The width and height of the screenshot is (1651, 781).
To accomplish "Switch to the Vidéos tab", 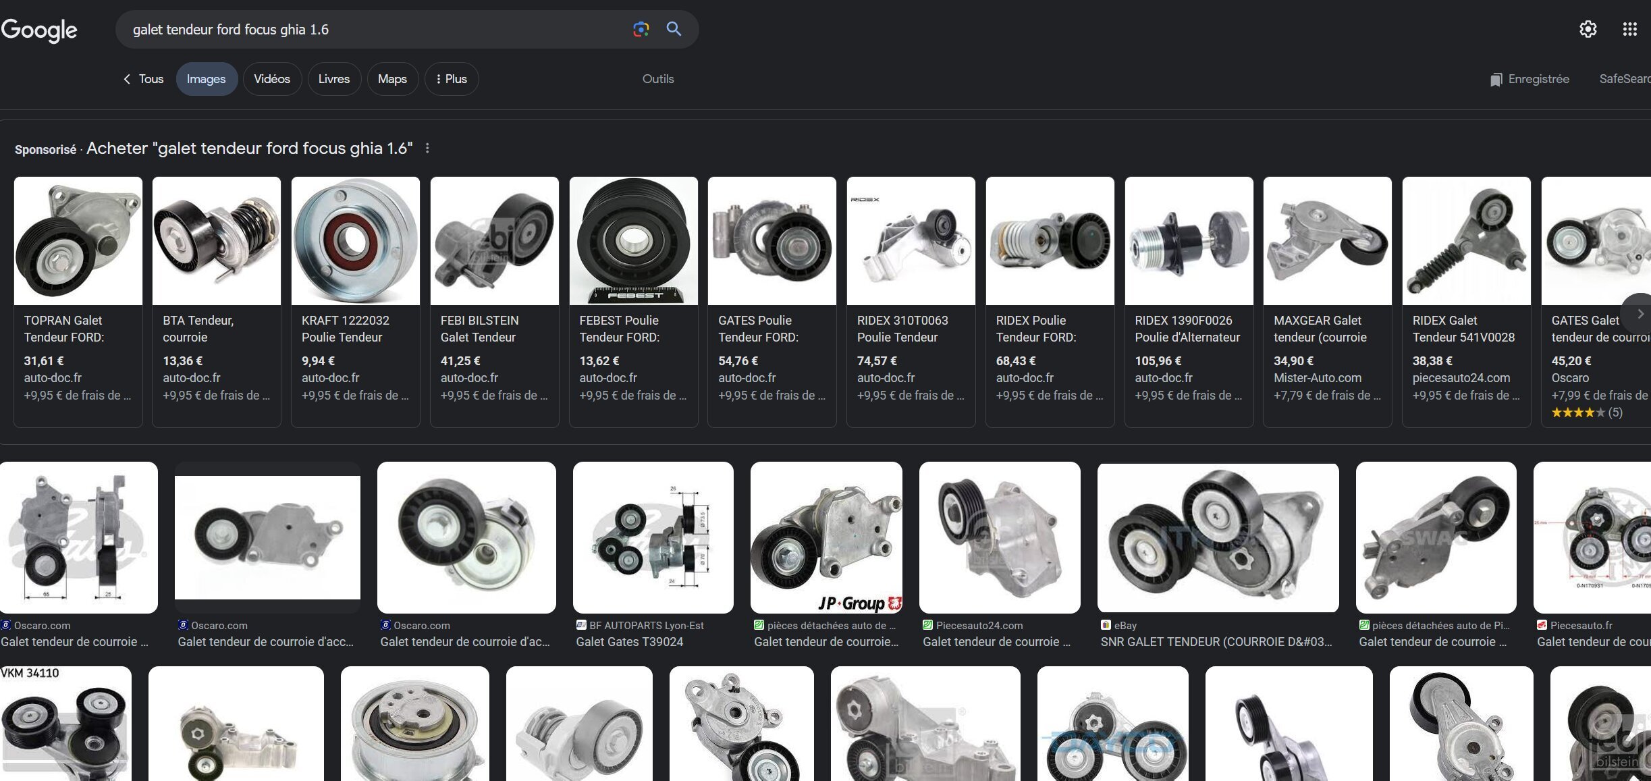I will [x=272, y=79].
